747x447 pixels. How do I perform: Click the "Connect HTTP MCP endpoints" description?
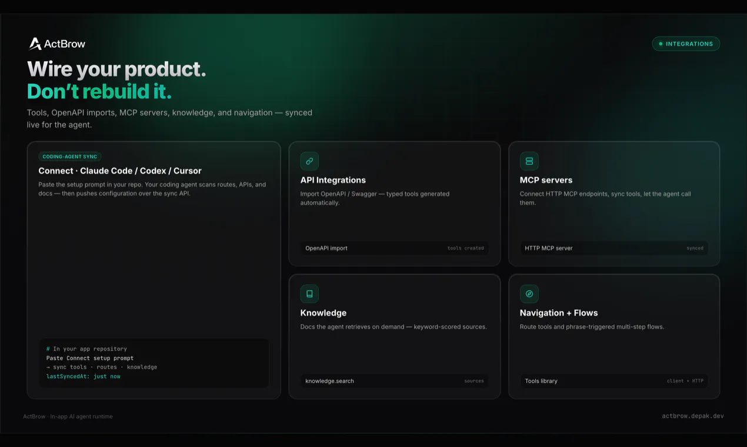pyautogui.click(x=605, y=198)
